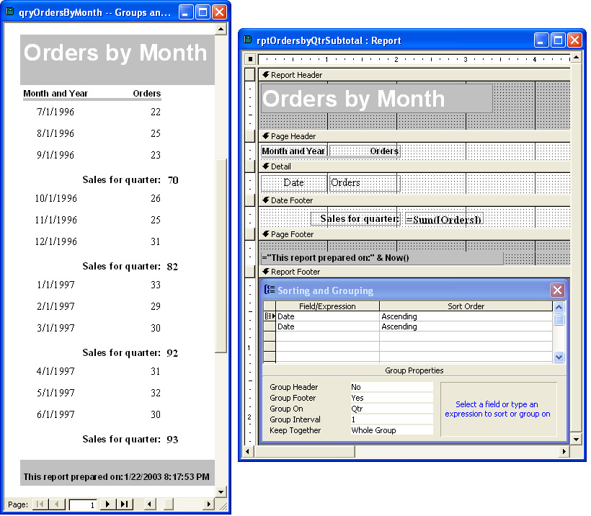Open the Keep Together Whole Group property
This screenshot has height=516, width=591.
(391, 430)
